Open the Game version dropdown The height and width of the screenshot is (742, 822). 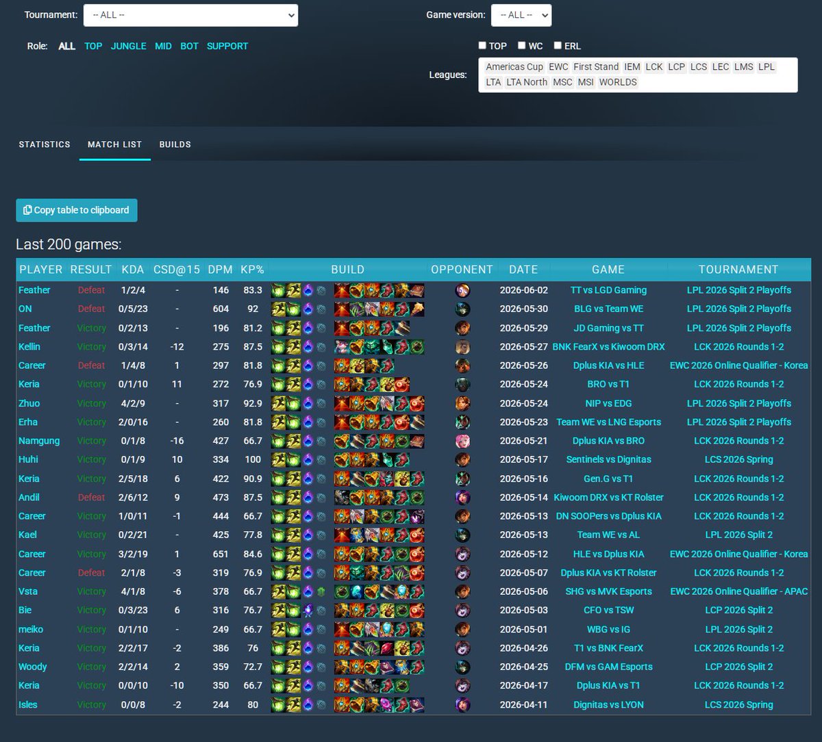pyautogui.click(x=521, y=15)
